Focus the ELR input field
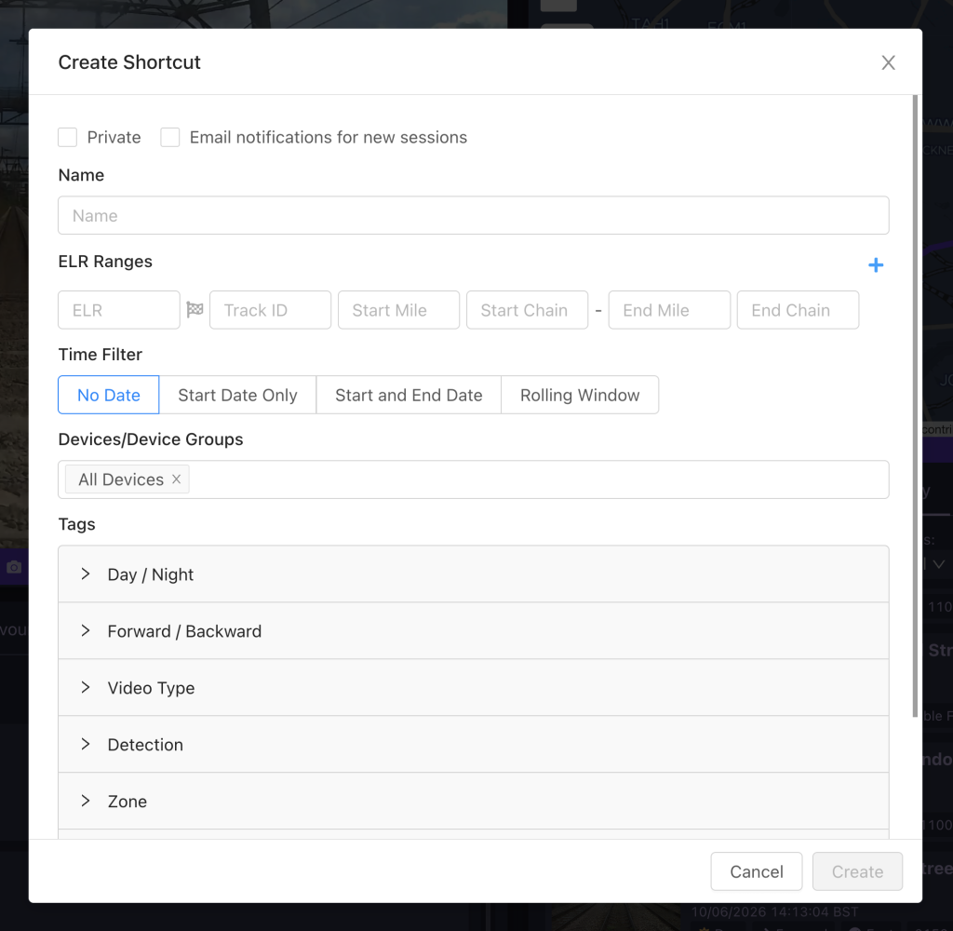This screenshot has width=953, height=931. pyautogui.click(x=119, y=310)
